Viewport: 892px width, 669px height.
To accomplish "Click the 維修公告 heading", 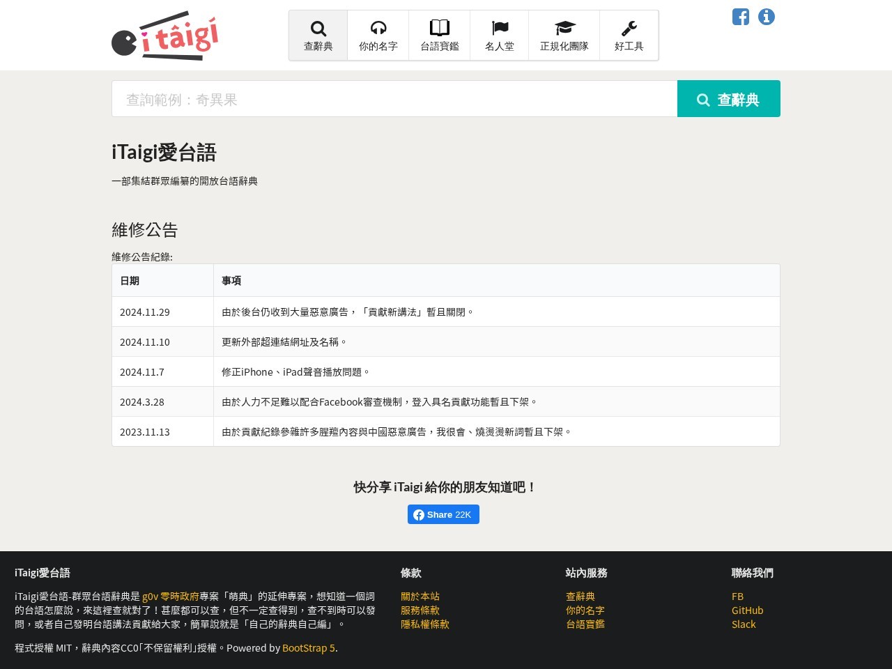I will (145, 230).
